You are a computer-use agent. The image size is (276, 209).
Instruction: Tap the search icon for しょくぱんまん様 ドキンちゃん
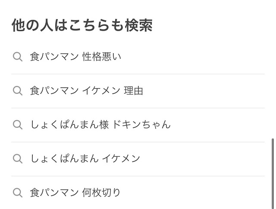[x=18, y=125]
